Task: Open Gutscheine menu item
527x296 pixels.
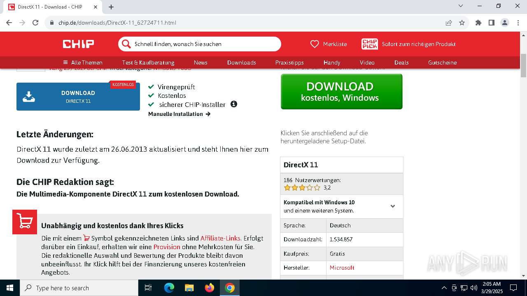Action: [443, 62]
